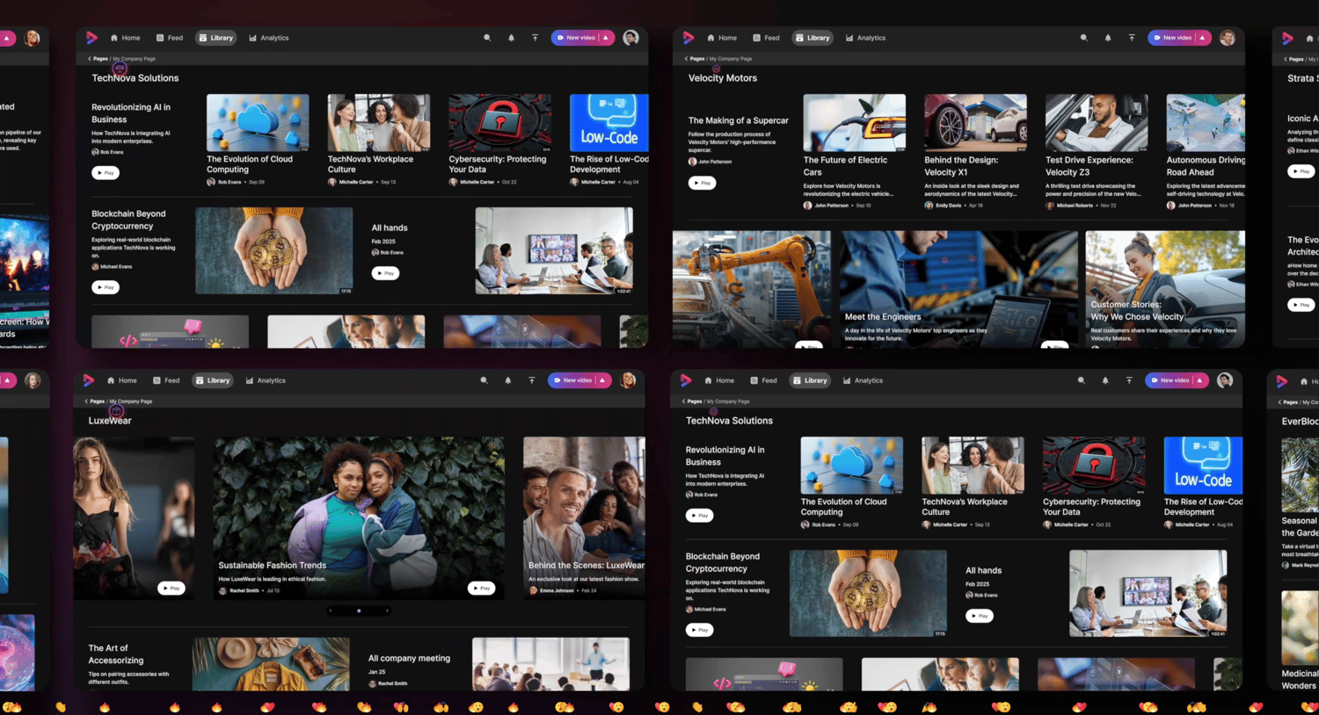Viewport: 1319px width, 715px height.
Task: Open TechNova's Workplace Culture thumbnail, lower TechNova window
Action: (x=973, y=466)
